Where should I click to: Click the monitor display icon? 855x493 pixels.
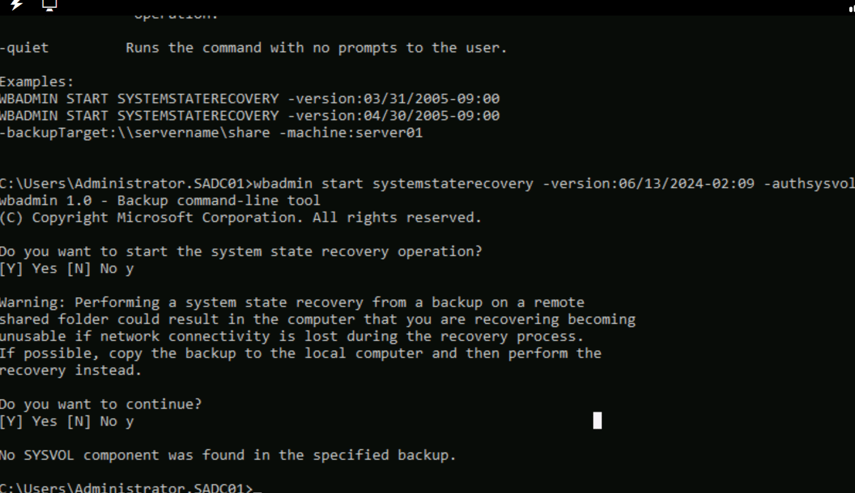tap(49, 5)
